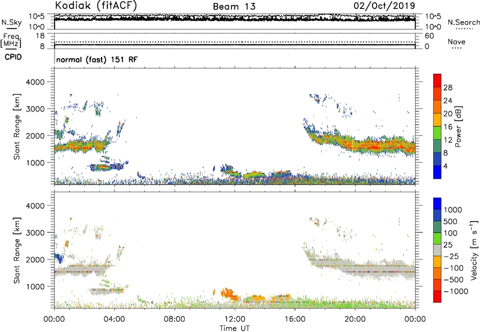Click the "25" velocity colorbar label

tap(448, 245)
